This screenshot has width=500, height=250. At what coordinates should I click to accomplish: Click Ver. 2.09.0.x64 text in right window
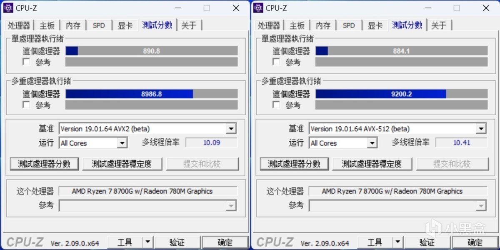tap(325, 243)
